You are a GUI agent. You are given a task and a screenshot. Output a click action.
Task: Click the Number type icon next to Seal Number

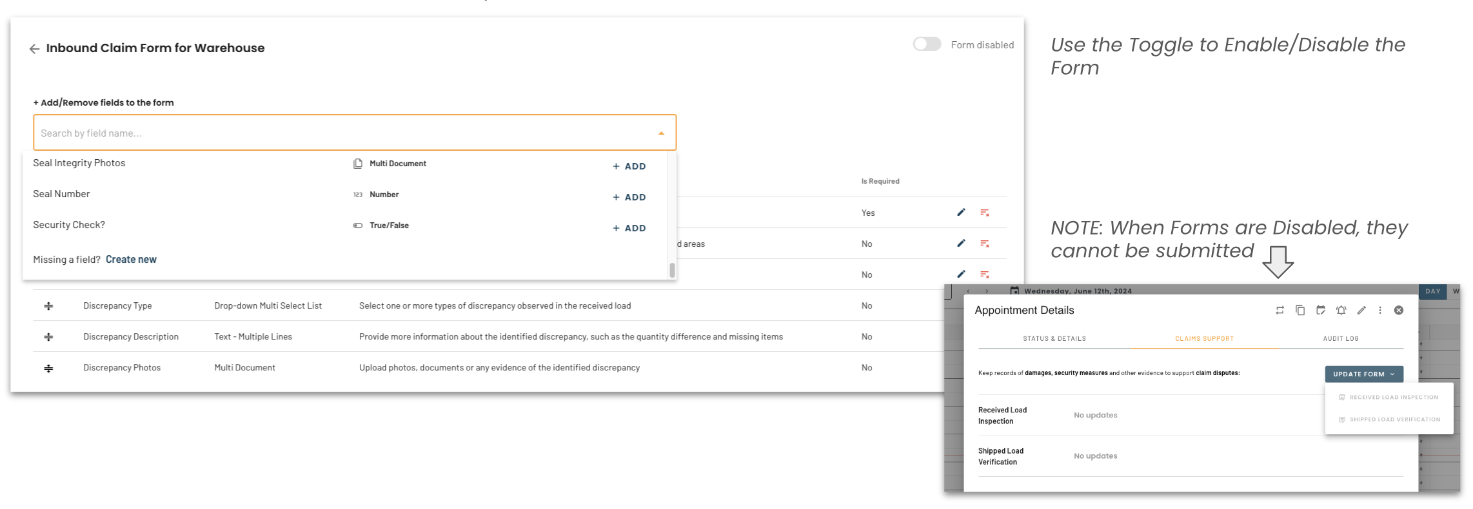coord(358,195)
